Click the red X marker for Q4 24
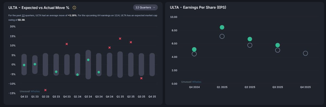Image resolution: width=326 pixels, height=107 pixels. tap(109, 48)
